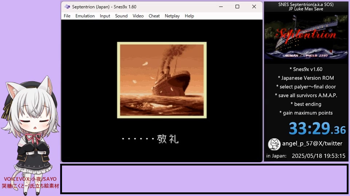The height and width of the screenshot is (196, 350).
Task: Click the date 2025/05/18 19:53:15
Action: click(319, 156)
